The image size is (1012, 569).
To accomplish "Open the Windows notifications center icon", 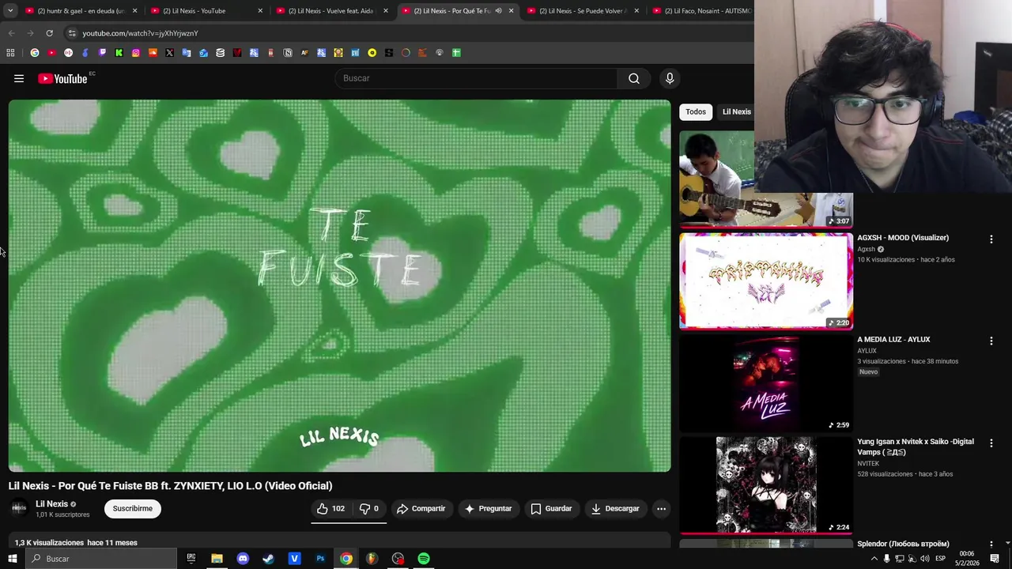I will 995,559.
